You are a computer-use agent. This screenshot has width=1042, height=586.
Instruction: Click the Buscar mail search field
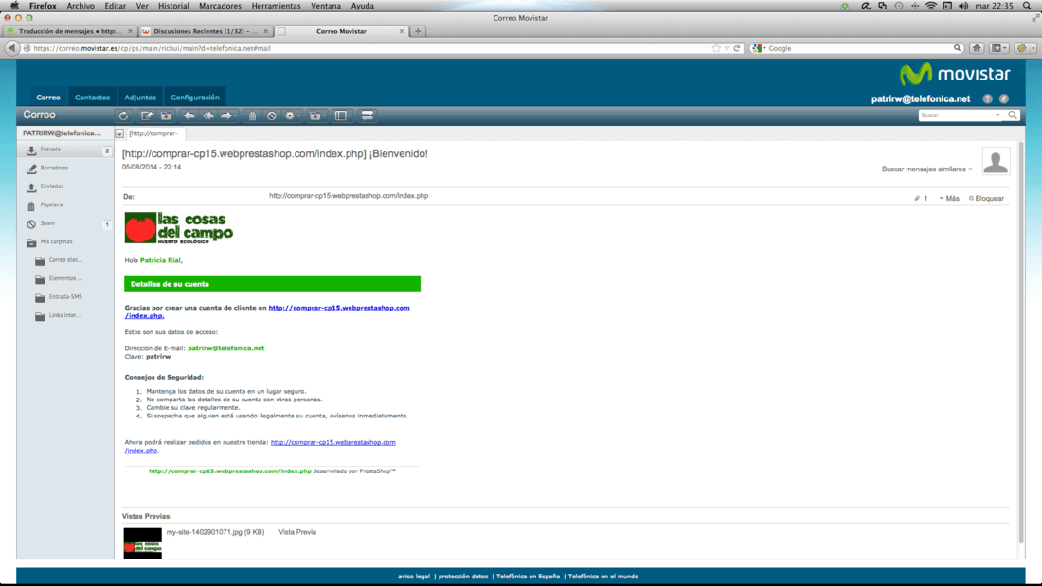pyautogui.click(x=957, y=115)
